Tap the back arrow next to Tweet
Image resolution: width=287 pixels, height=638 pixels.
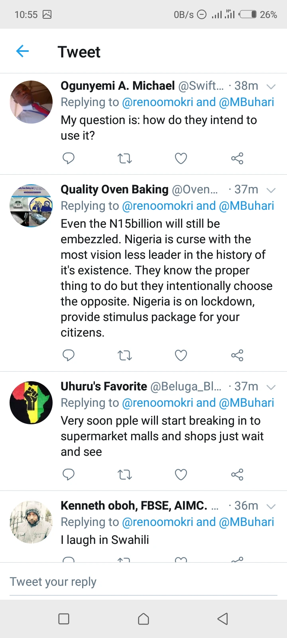point(23,51)
